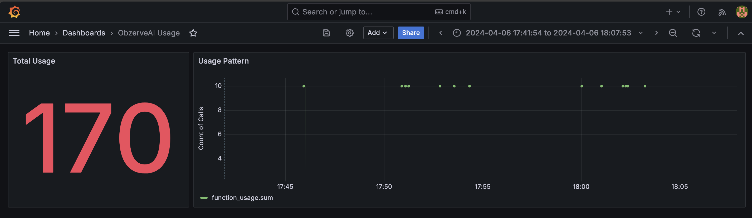Click the Grafana logo icon
Image resolution: width=752 pixels, height=218 pixels.
(14, 12)
